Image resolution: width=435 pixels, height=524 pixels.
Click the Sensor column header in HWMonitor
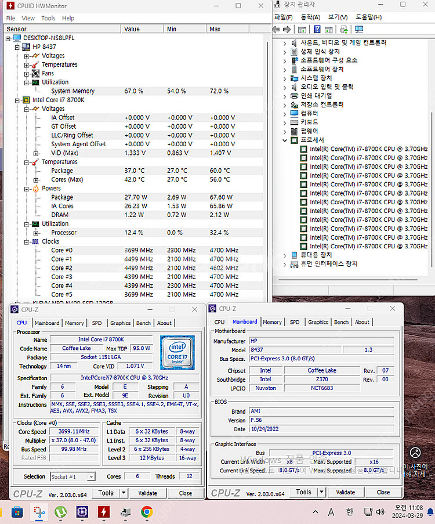coord(62,29)
